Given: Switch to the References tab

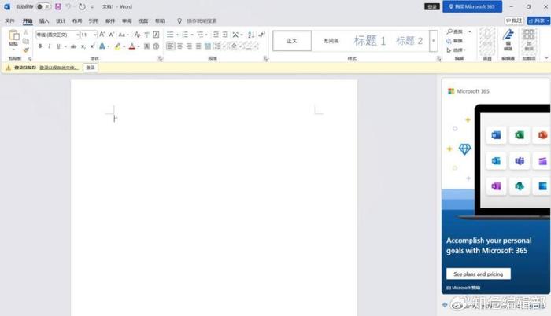Looking at the screenshot, I should (94, 21).
